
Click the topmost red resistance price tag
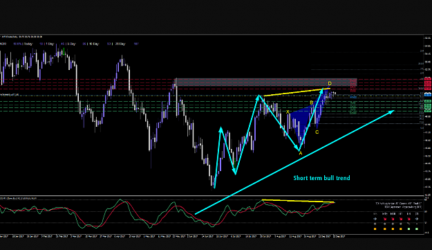(428, 79)
